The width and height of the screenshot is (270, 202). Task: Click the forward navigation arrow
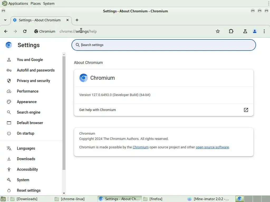pos(15,31)
